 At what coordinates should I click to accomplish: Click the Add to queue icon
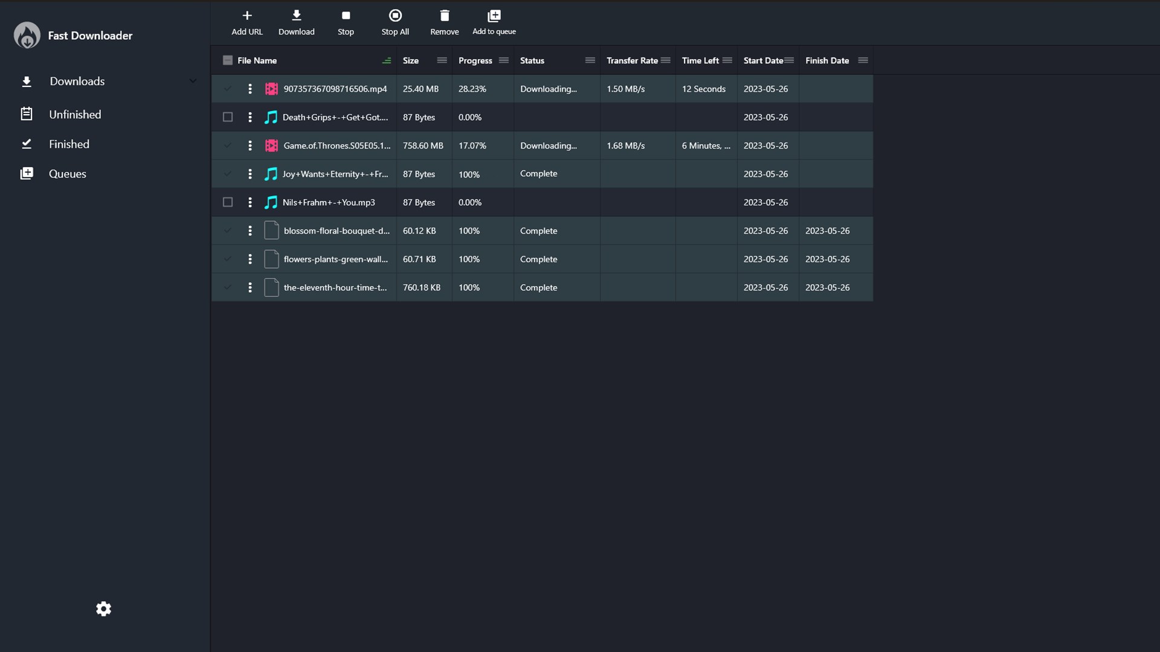click(494, 16)
